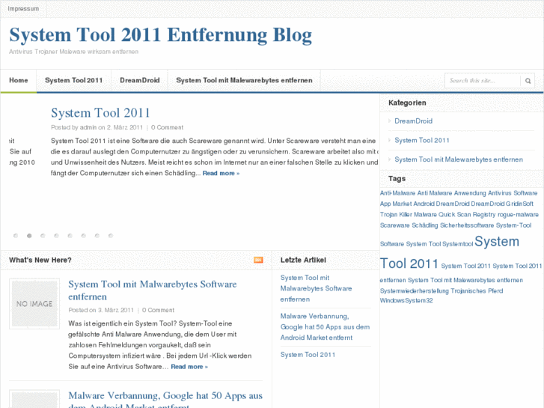
Task: Open sidebar category System Tool mit Malewarebytes entfernen
Action: click(x=459, y=159)
